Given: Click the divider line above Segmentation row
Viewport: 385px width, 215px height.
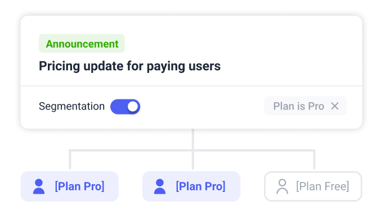Looking at the screenshot, I should [x=191, y=86].
